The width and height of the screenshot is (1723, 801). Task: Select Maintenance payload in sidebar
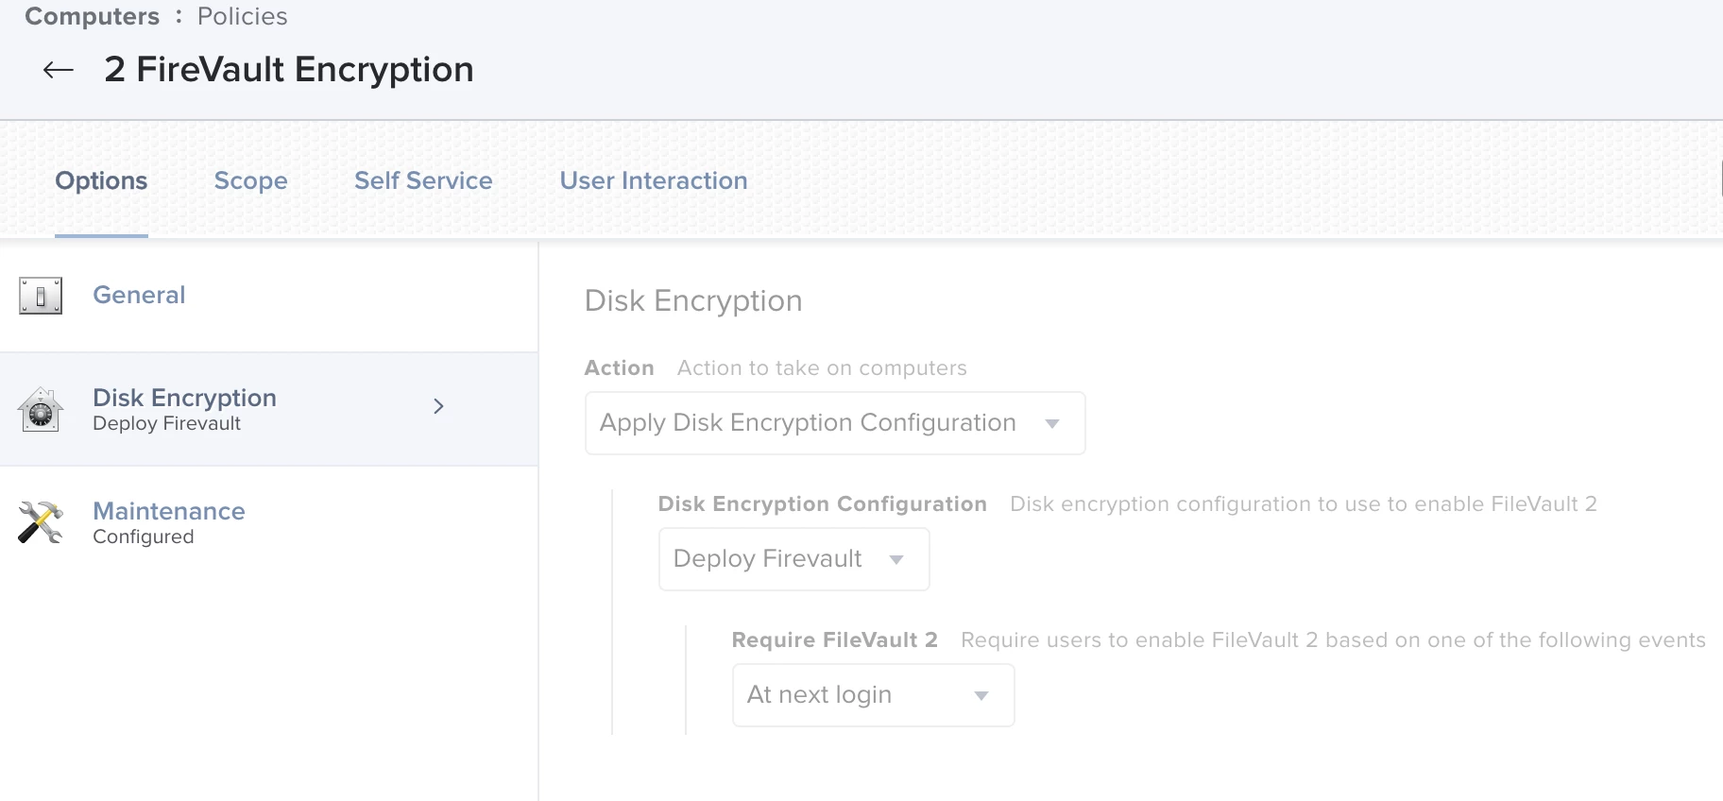[169, 511]
